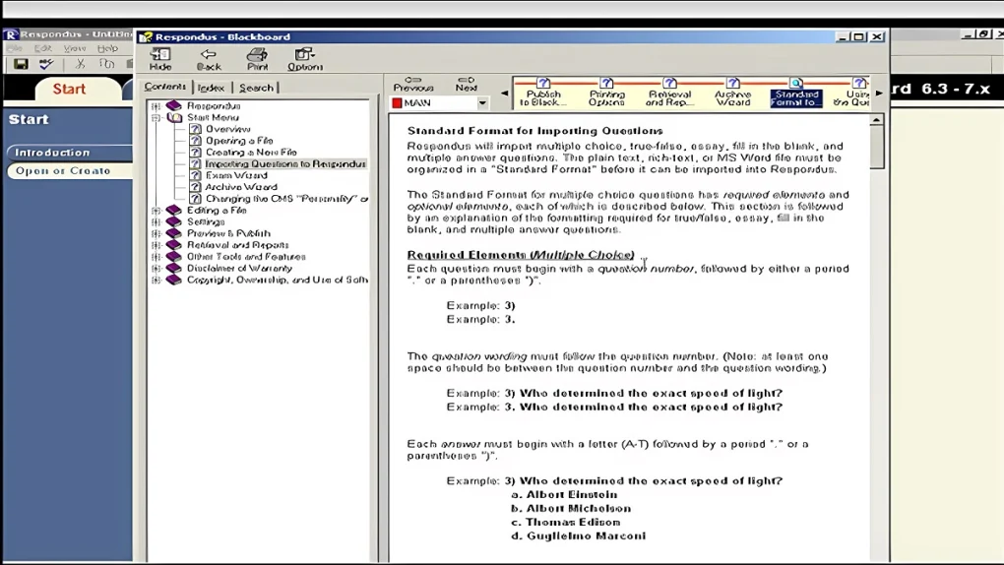Screen dimensions: 1004x565
Task: Advance to the Next help topic
Action: pyautogui.click(x=467, y=84)
